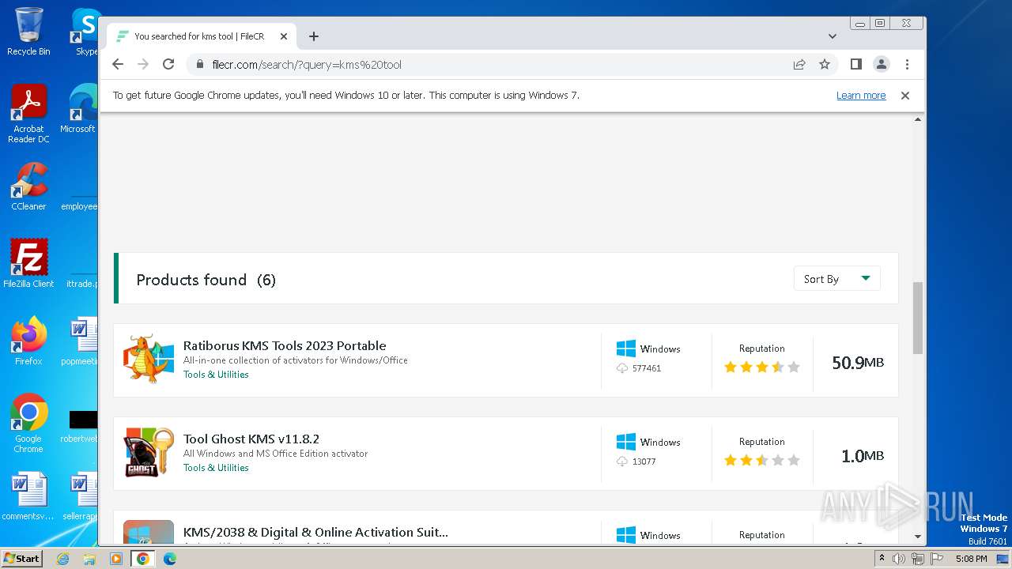Open the Learn more link
1012x569 pixels.
tap(861, 95)
